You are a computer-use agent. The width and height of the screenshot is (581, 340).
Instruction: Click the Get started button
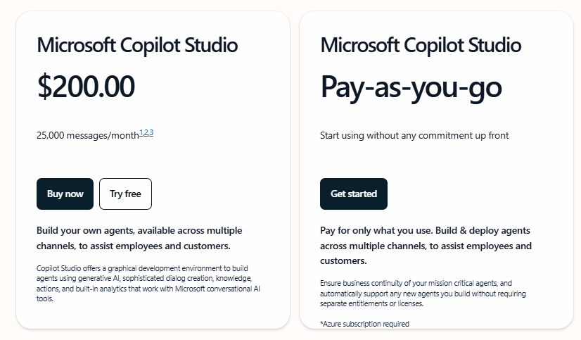pyautogui.click(x=354, y=194)
